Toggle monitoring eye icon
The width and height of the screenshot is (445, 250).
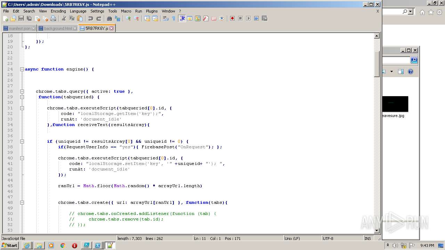[222, 18]
